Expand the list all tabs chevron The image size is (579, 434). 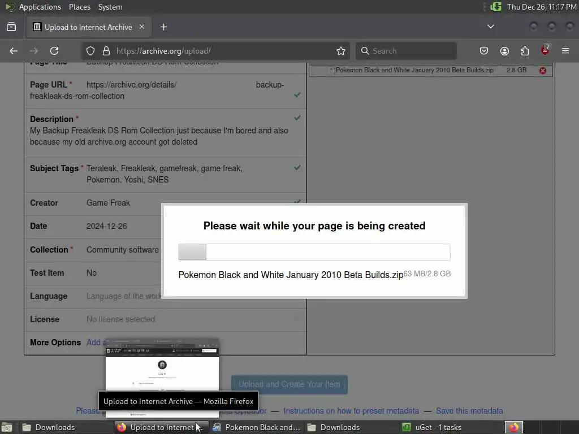tap(491, 27)
